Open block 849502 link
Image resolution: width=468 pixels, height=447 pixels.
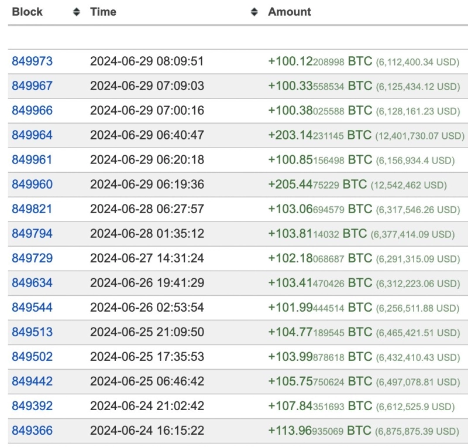pyautogui.click(x=32, y=357)
